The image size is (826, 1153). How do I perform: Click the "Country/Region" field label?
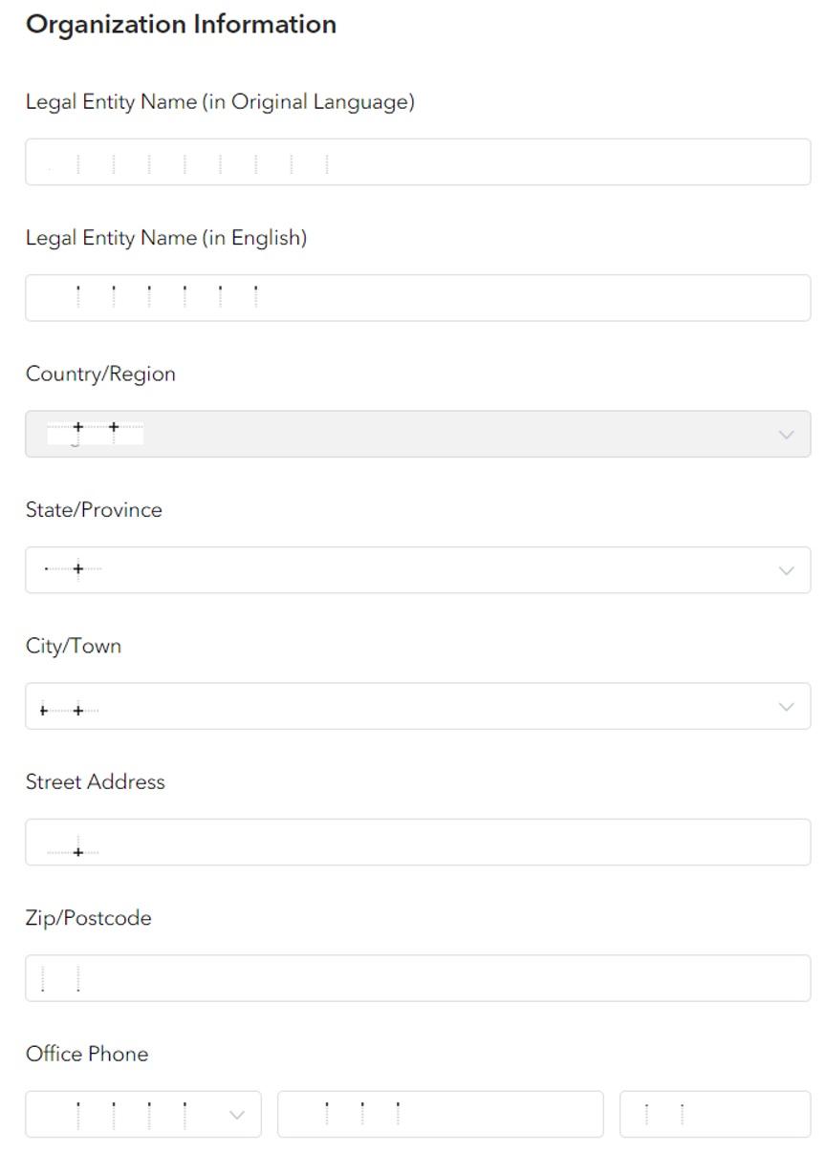tap(100, 374)
